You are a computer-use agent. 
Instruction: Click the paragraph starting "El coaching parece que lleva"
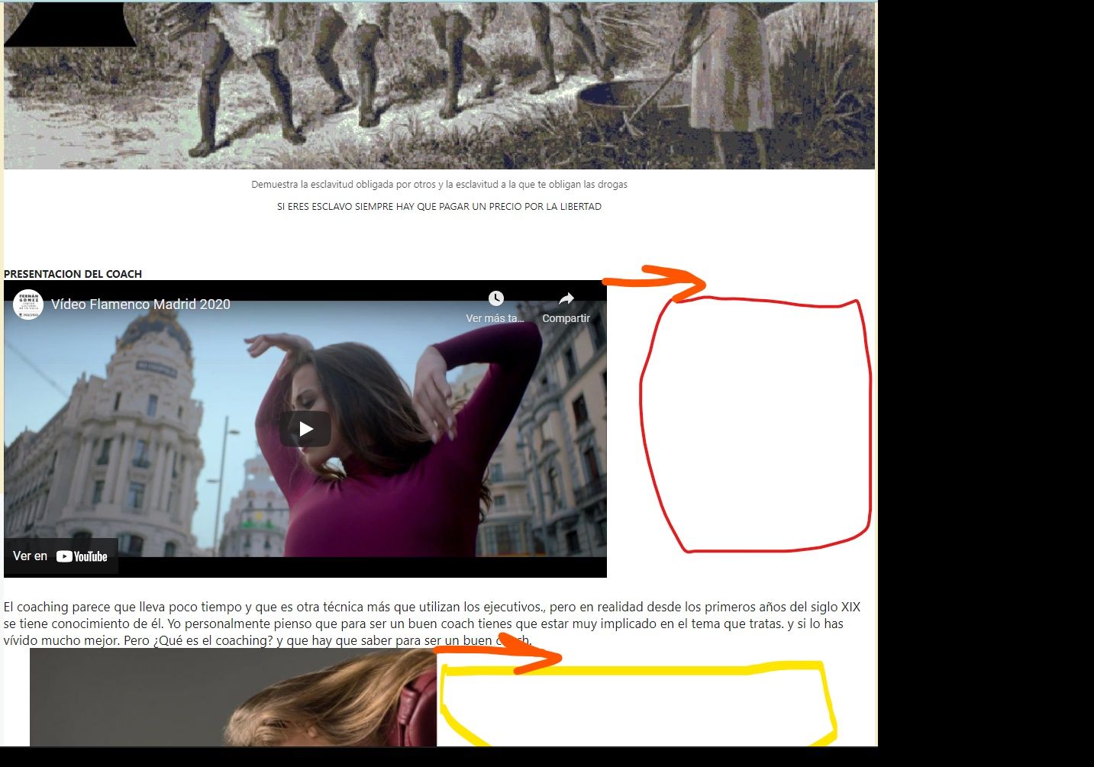pyautogui.click(x=432, y=624)
